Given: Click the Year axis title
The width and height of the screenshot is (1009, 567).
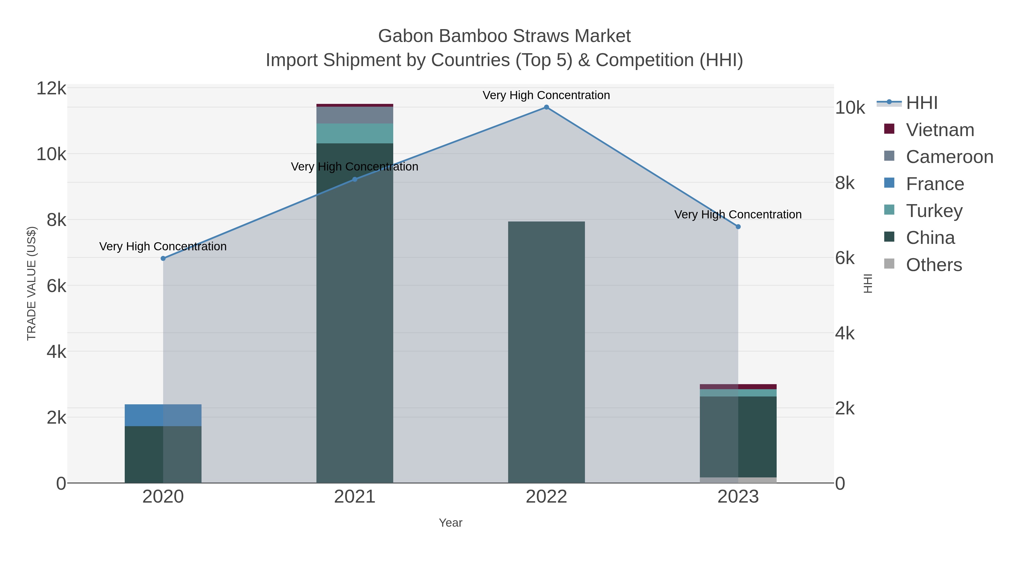Looking at the screenshot, I should [x=450, y=523].
